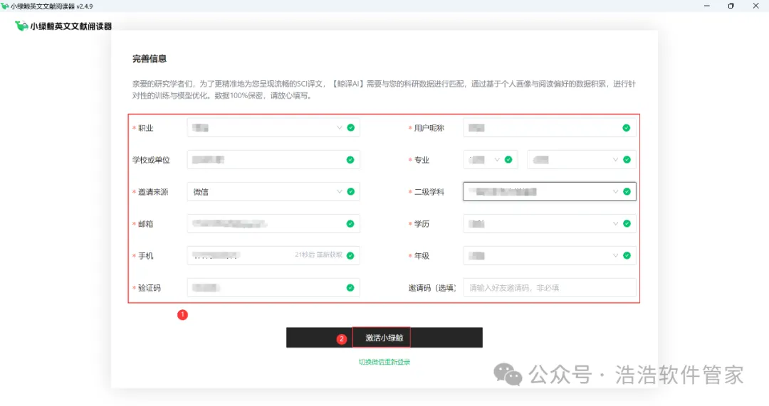769x406 pixels.
Task: Open the 学历 dropdown
Action: click(549, 224)
